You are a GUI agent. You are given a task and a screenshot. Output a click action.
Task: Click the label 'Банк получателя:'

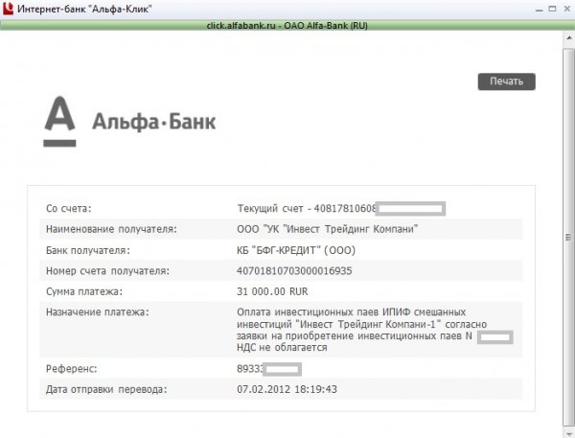(88, 250)
